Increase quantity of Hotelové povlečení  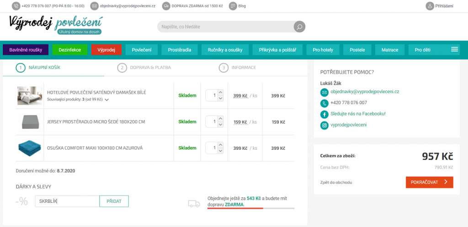(x=221, y=92)
